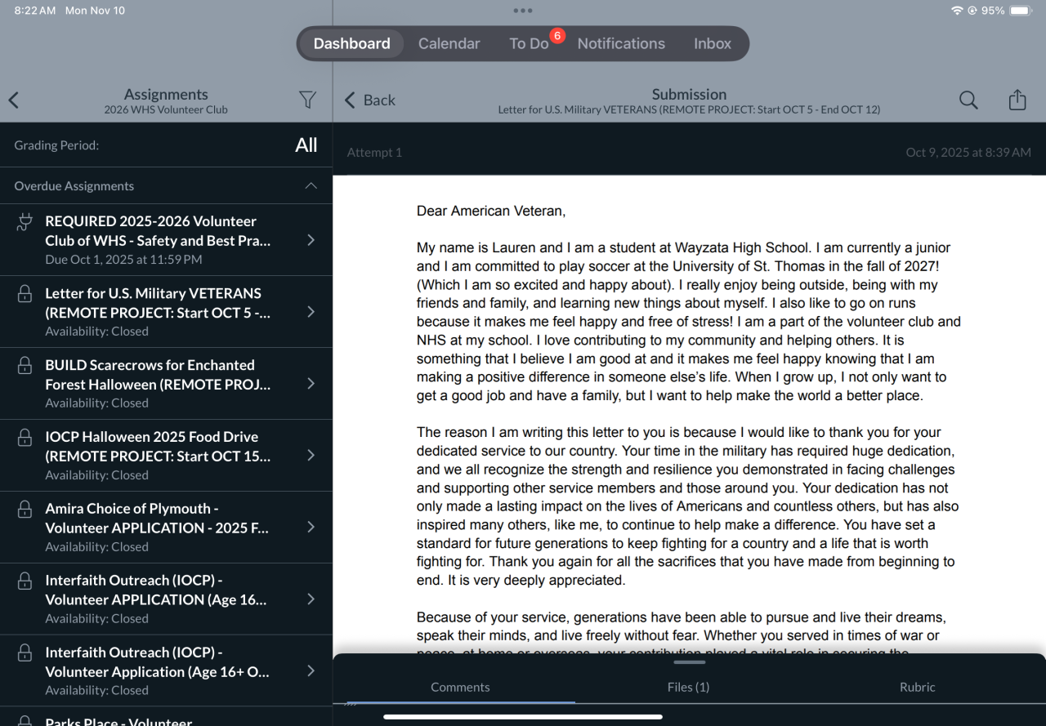Tap chevron beside BUILD Scarecrows assignment
The image size is (1046, 726).
click(311, 384)
